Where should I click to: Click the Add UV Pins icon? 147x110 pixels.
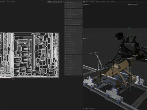point(66,2)
